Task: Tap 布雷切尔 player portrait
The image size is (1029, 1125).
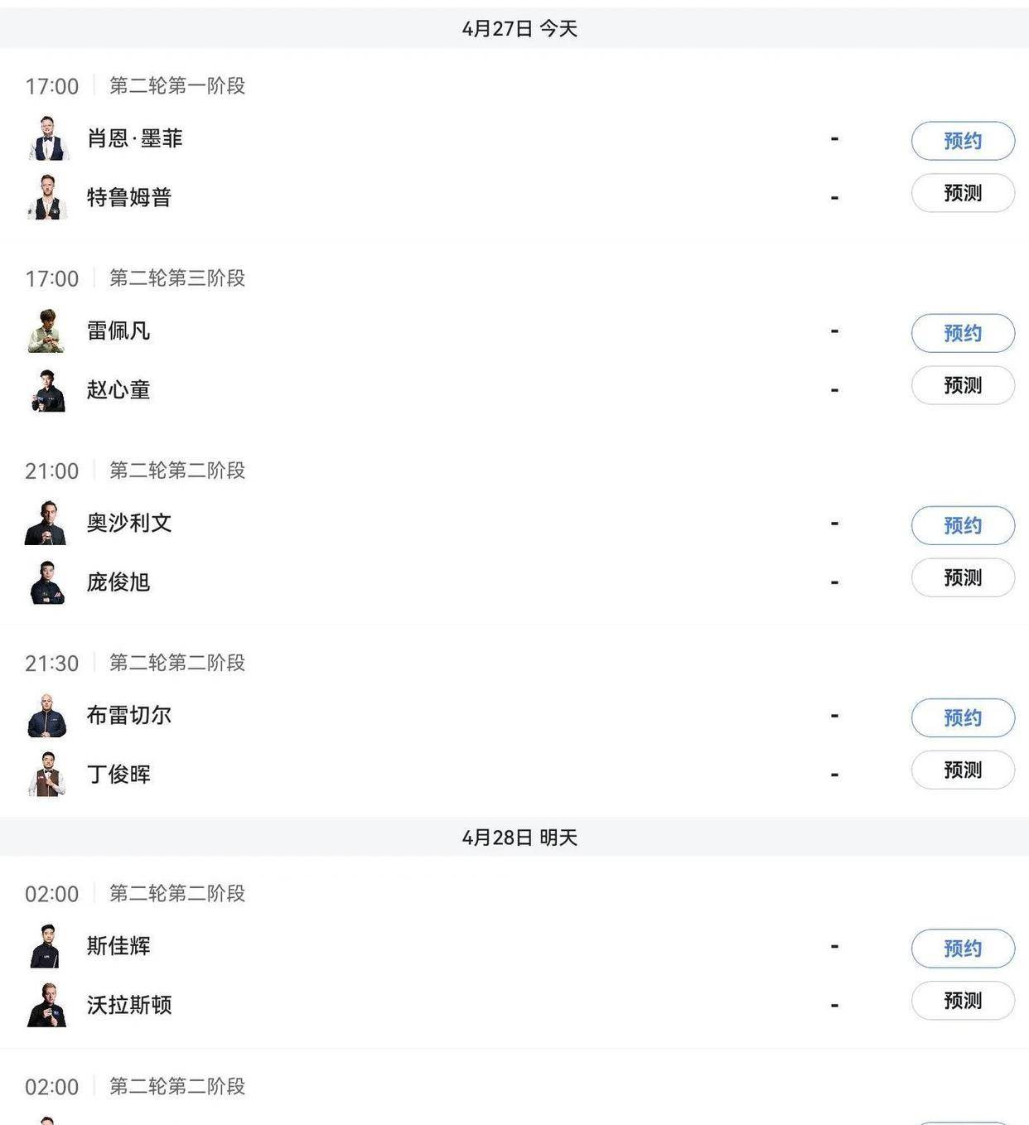Action: pyautogui.click(x=47, y=715)
